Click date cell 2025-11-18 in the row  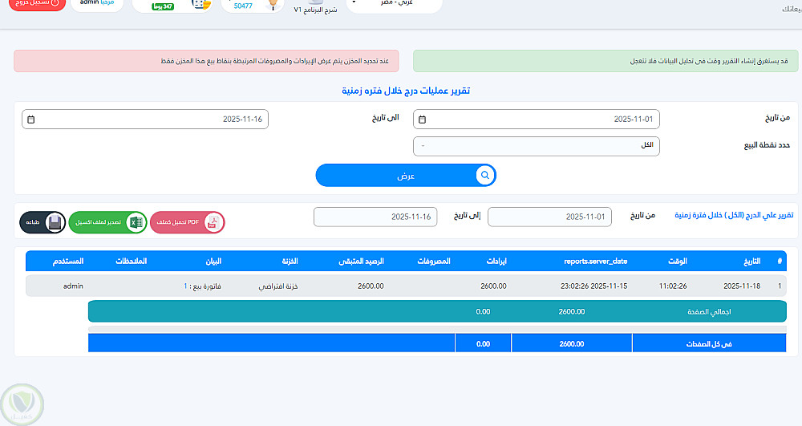[742, 286]
